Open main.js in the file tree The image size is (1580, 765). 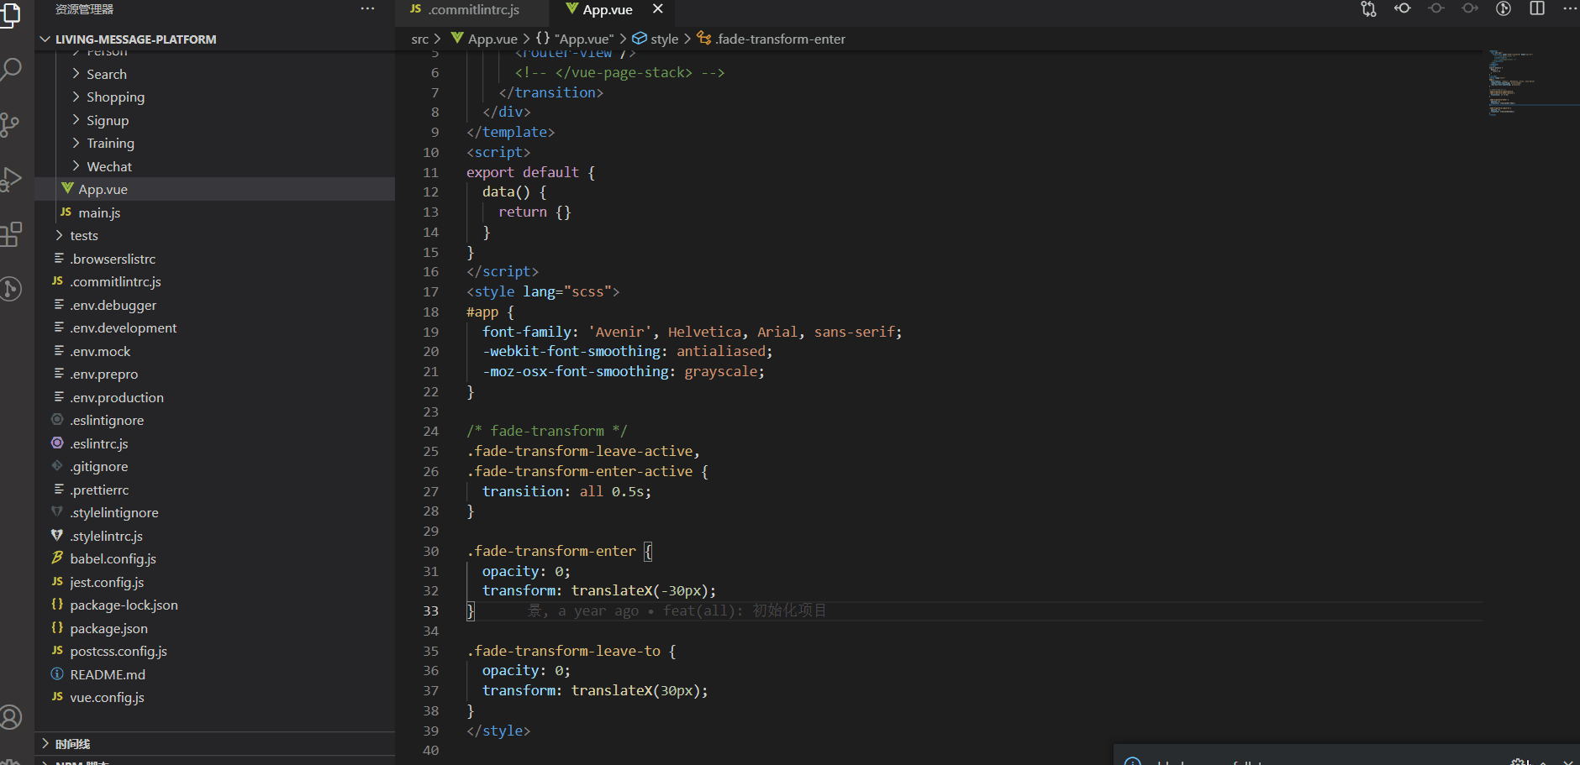tap(214, 213)
